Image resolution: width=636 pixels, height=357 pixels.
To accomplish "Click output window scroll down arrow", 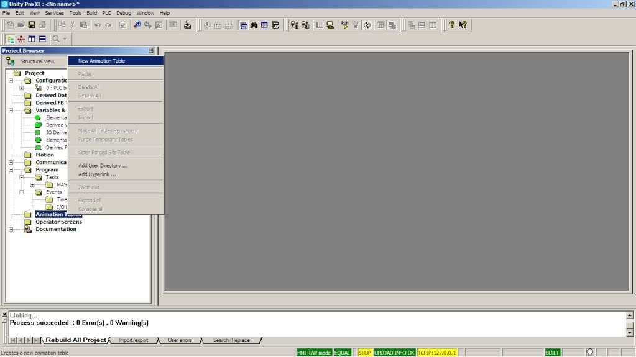I will click(630, 333).
